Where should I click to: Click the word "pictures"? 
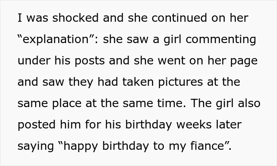click(180, 82)
